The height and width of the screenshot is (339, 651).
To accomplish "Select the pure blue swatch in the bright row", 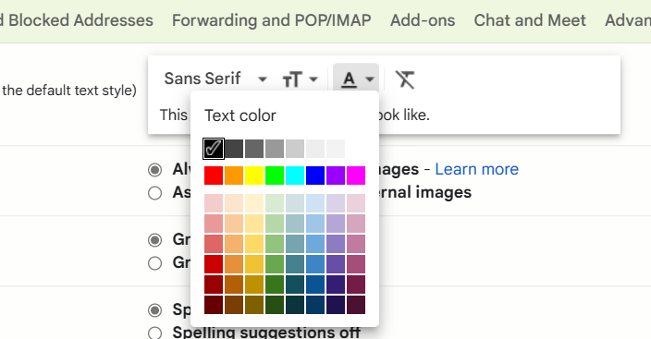I will [315, 176].
